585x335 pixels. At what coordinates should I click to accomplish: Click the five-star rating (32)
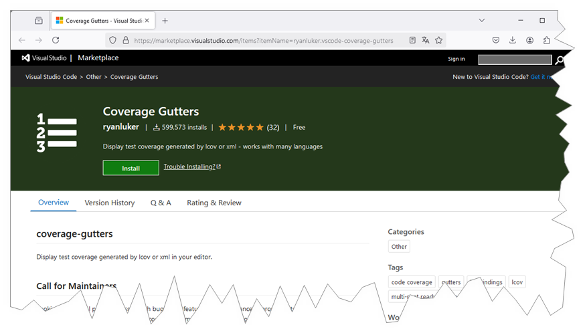[x=248, y=128]
